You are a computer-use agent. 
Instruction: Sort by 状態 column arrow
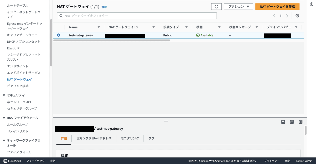coord(219,27)
